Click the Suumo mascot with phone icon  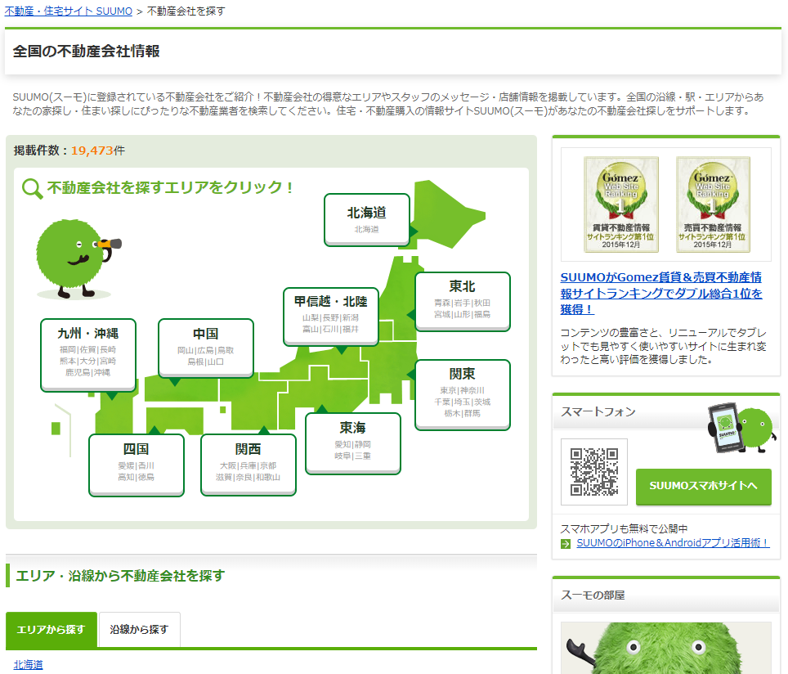pyautogui.click(x=741, y=428)
